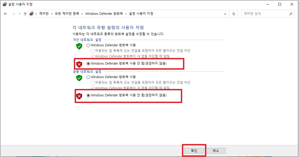Click the Forward navigation arrow
This screenshot has width=299, height=157.
[x=13, y=14]
